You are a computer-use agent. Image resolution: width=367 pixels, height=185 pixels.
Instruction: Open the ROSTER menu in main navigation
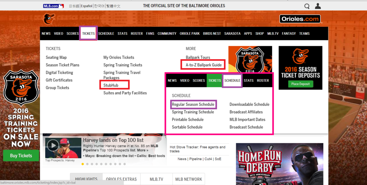pyautogui.click(x=137, y=33)
